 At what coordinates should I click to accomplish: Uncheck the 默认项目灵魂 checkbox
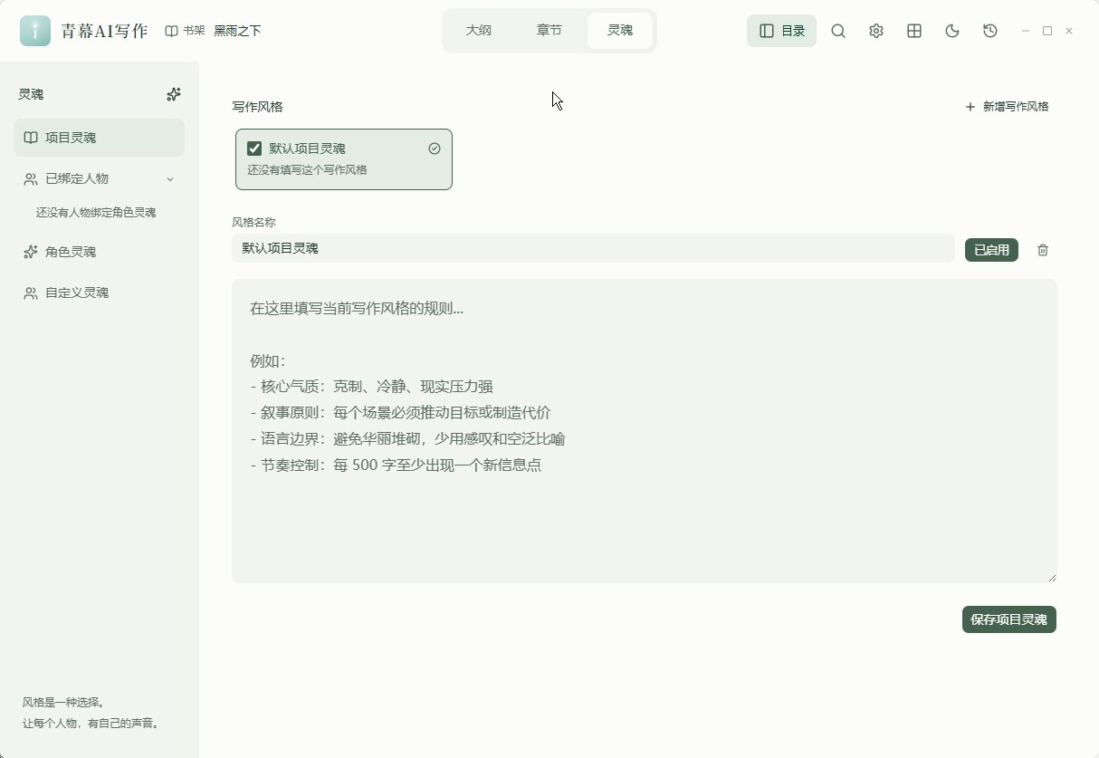point(254,149)
